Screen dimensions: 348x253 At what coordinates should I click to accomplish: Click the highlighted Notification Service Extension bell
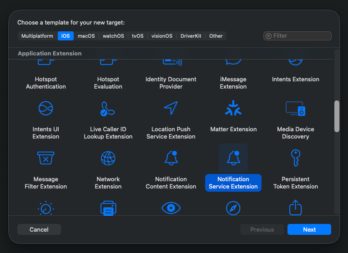[233, 158]
